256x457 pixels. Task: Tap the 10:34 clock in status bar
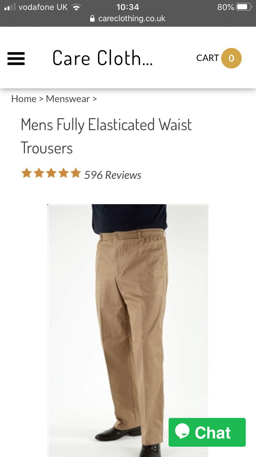128,7
